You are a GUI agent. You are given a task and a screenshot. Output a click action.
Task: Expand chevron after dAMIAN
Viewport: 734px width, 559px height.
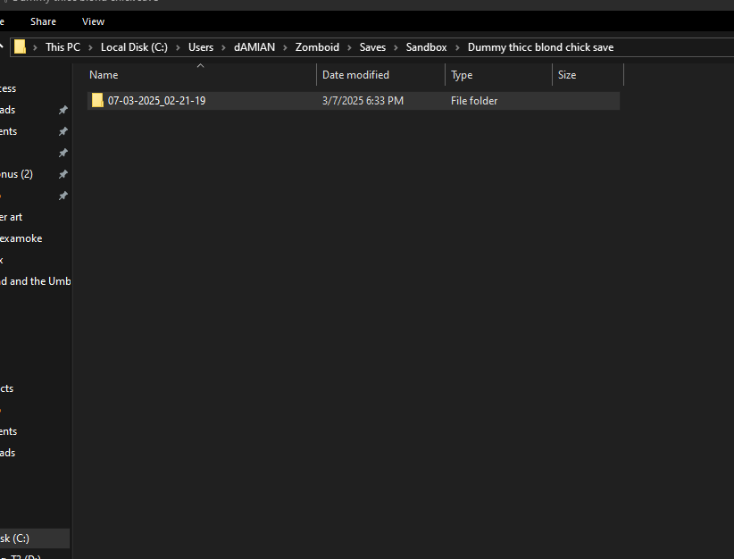[285, 47]
